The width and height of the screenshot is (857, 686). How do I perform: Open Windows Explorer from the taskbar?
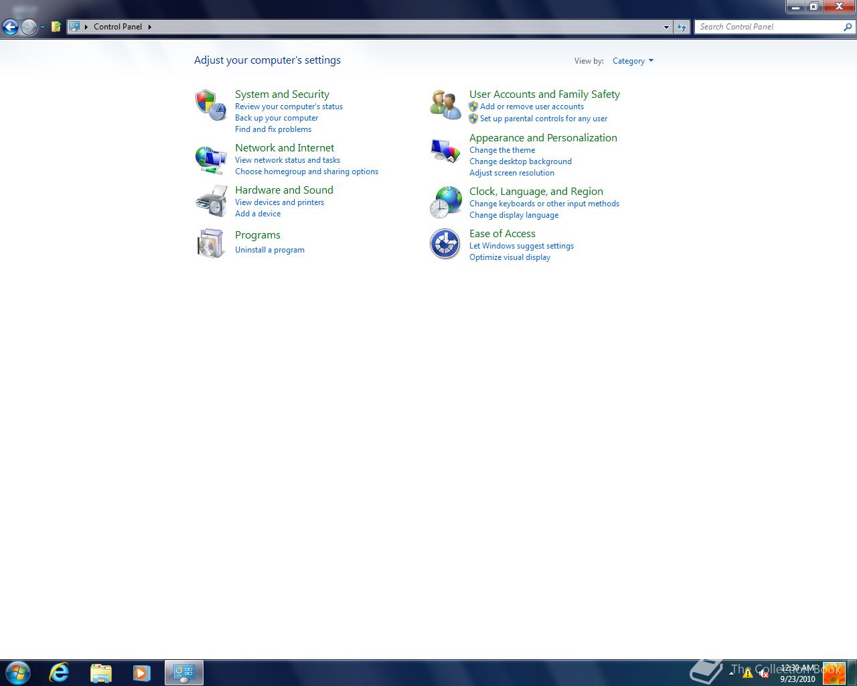point(100,673)
